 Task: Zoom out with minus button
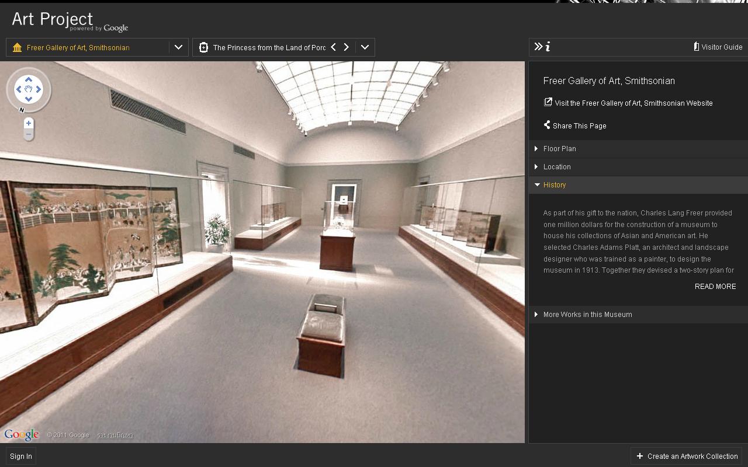click(28, 134)
